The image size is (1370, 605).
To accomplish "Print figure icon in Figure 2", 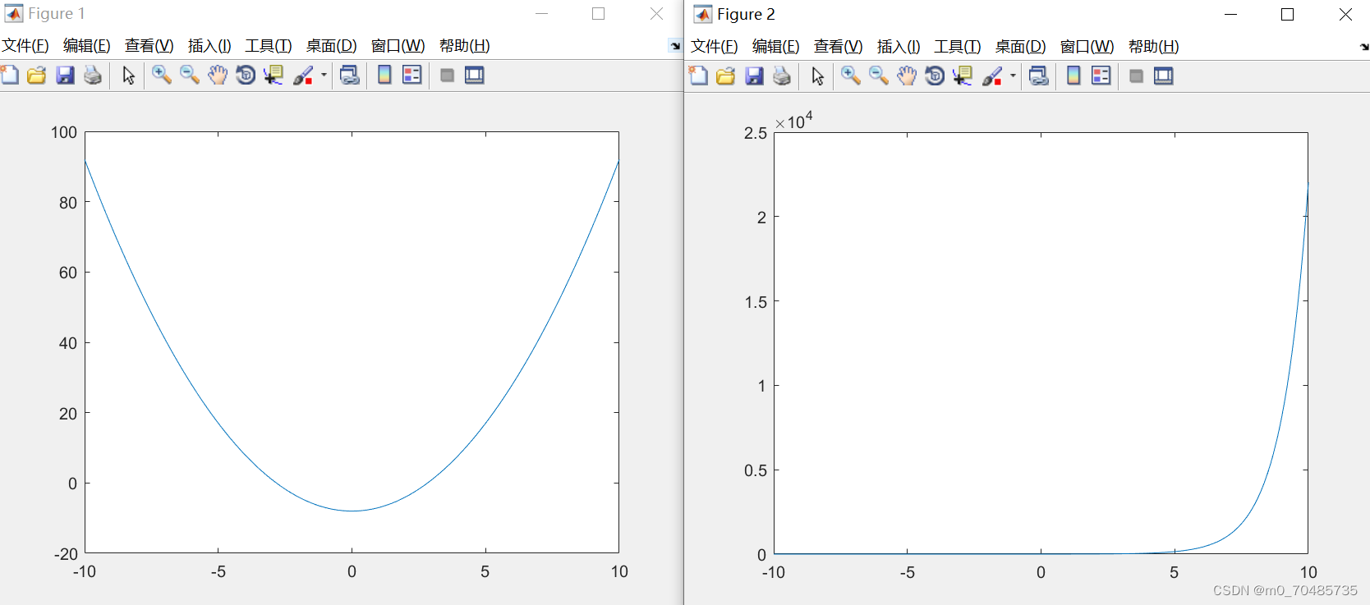I will click(782, 76).
